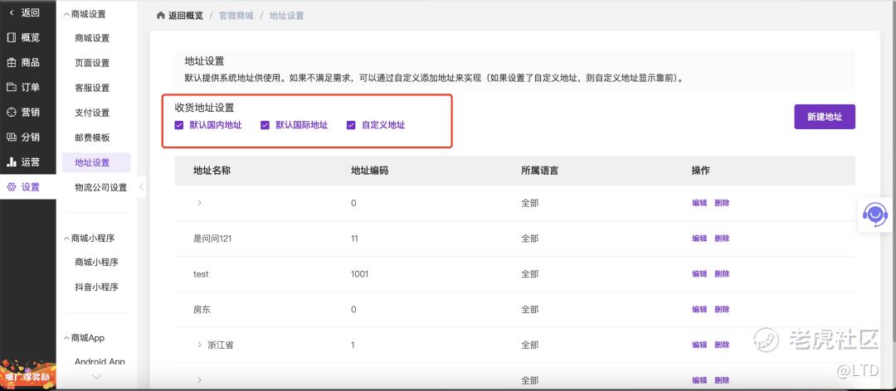This screenshot has height=391, width=896.
Task: Click 编辑 for the 房东 row
Action: pyautogui.click(x=699, y=309)
